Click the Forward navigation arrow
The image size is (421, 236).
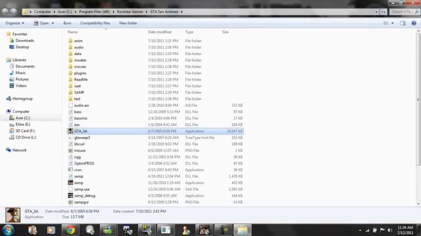coord(13,12)
